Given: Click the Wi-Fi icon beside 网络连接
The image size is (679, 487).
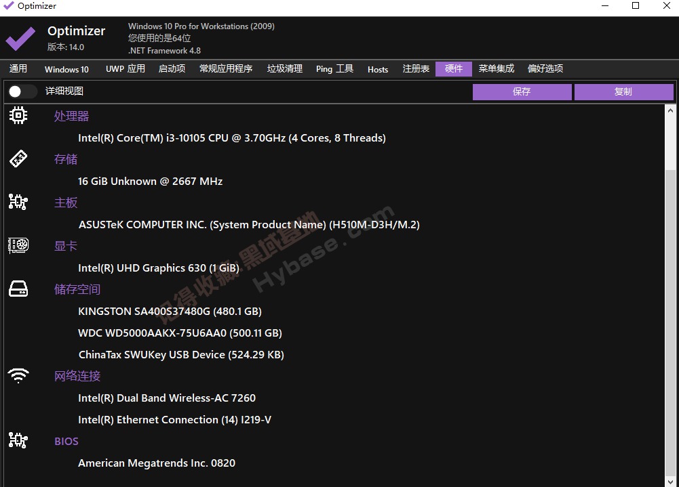Looking at the screenshot, I should coord(18,375).
